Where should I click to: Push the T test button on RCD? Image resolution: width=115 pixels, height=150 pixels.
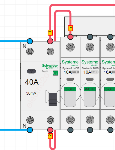[x=31, y=71]
